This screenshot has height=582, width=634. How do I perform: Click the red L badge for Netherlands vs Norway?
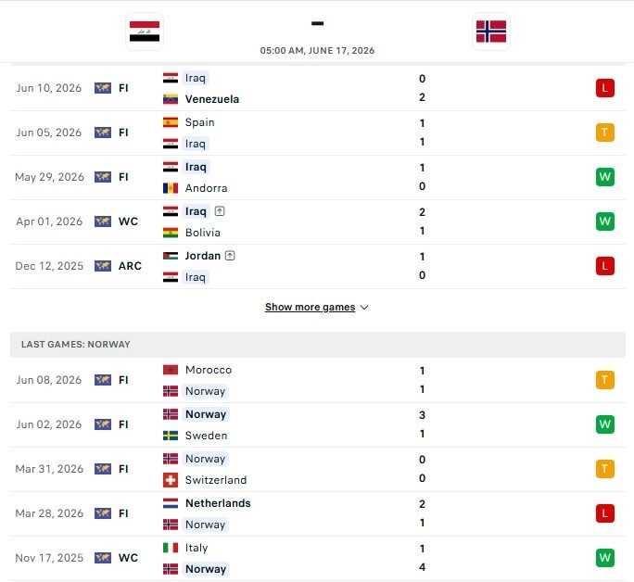pos(605,513)
